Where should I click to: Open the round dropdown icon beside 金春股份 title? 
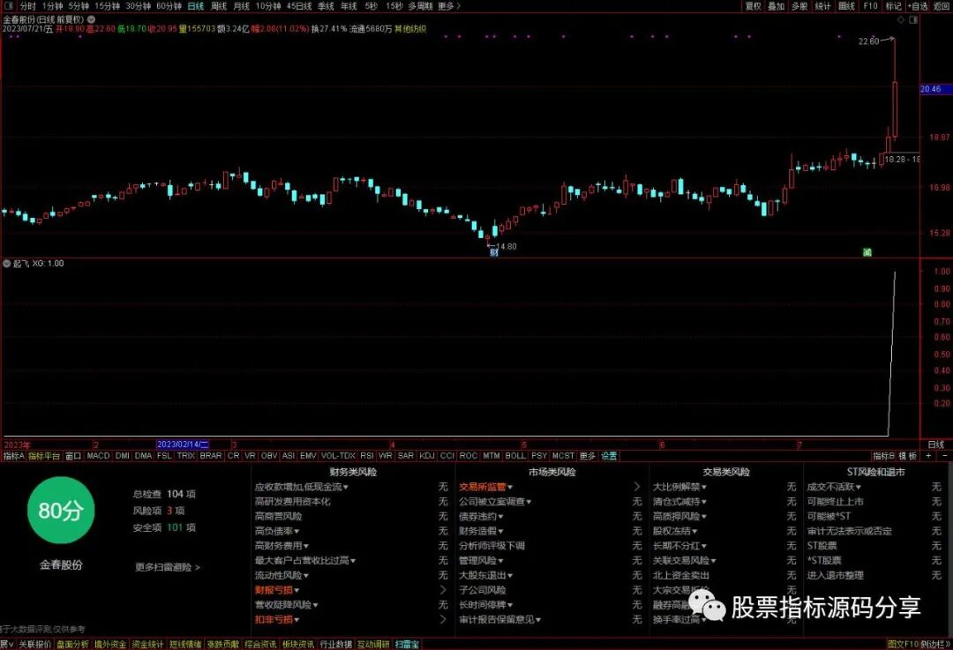(91, 19)
